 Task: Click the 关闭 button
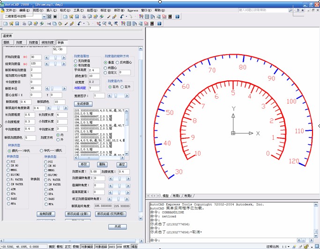[x=117, y=227]
